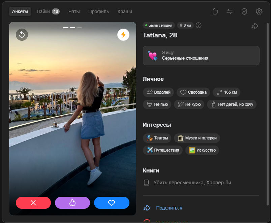271x223 pixels.
Task: Click the vertical scrollbar on the right
Action: point(268,111)
